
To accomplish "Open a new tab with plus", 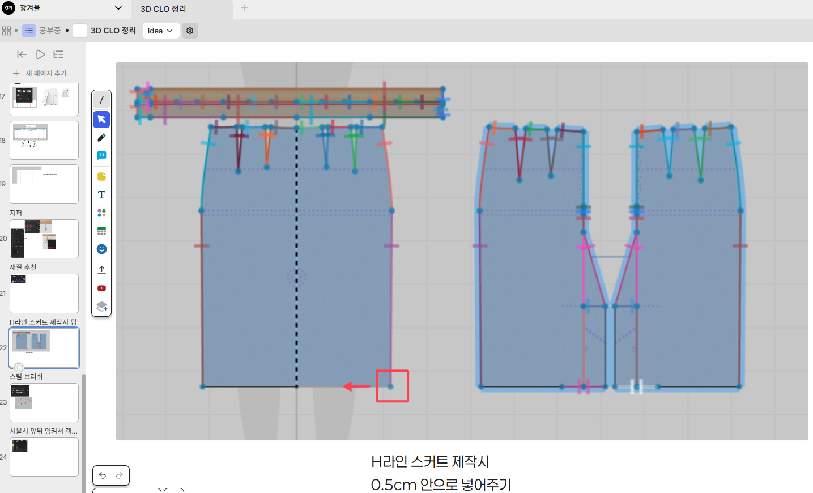I will [x=244, y=8].
